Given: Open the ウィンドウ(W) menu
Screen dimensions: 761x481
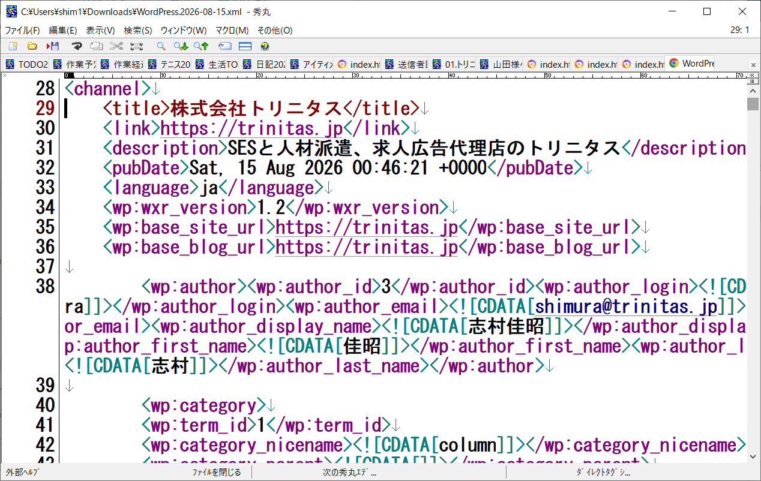Looking at the screenshot, I should pos(183,30).
